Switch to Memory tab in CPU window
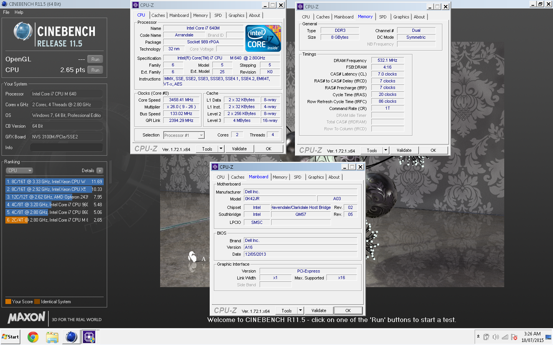This screenshot has width=553, height=345. pos(200,15)
